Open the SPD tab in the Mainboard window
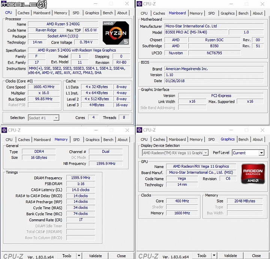The image size is (270, 259). tap(211, 13)
